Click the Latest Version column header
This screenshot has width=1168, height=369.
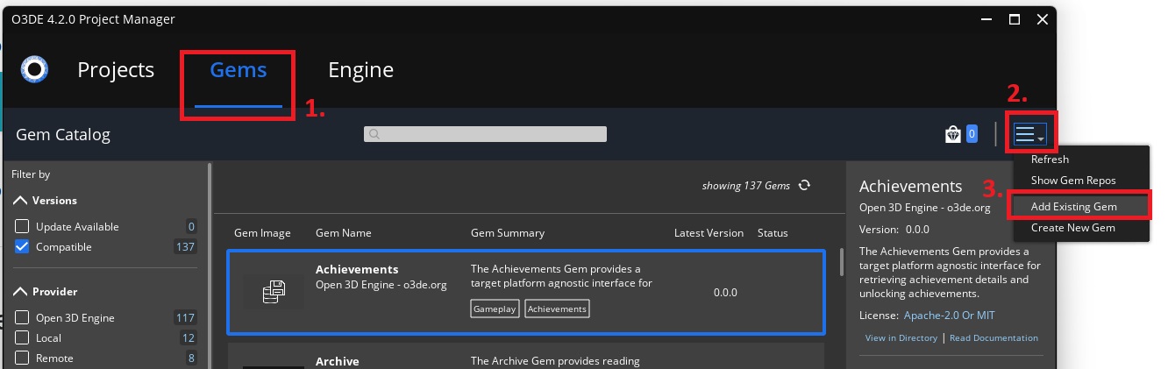(x=709, y=232)
